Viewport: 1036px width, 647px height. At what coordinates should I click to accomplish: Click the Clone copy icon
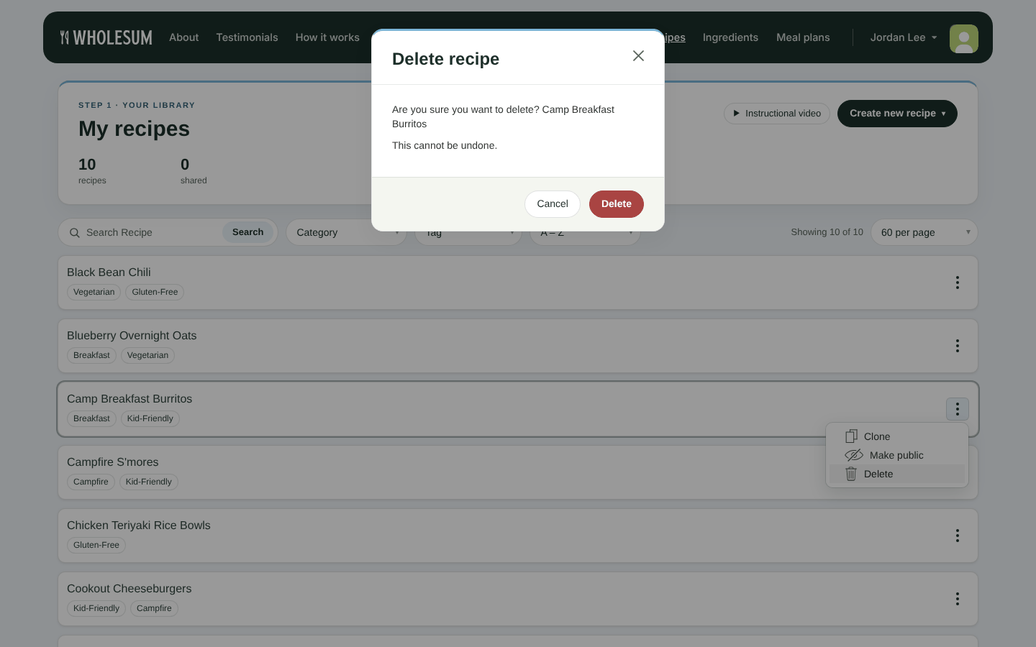click(851, 436)
